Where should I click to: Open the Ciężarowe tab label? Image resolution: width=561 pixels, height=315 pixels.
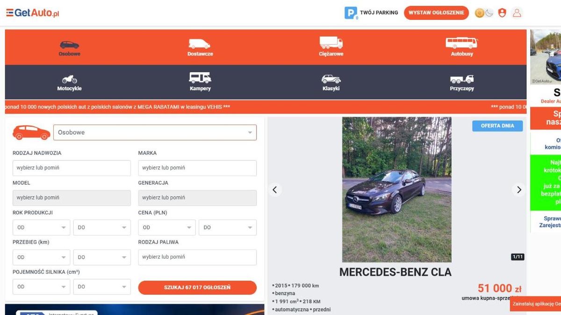(331, 54)
